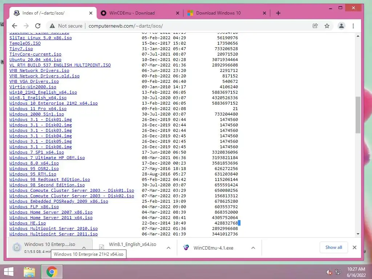
Task: Download VM8_VGA_Drivers.iso
Action: click(x=34, y=81)
